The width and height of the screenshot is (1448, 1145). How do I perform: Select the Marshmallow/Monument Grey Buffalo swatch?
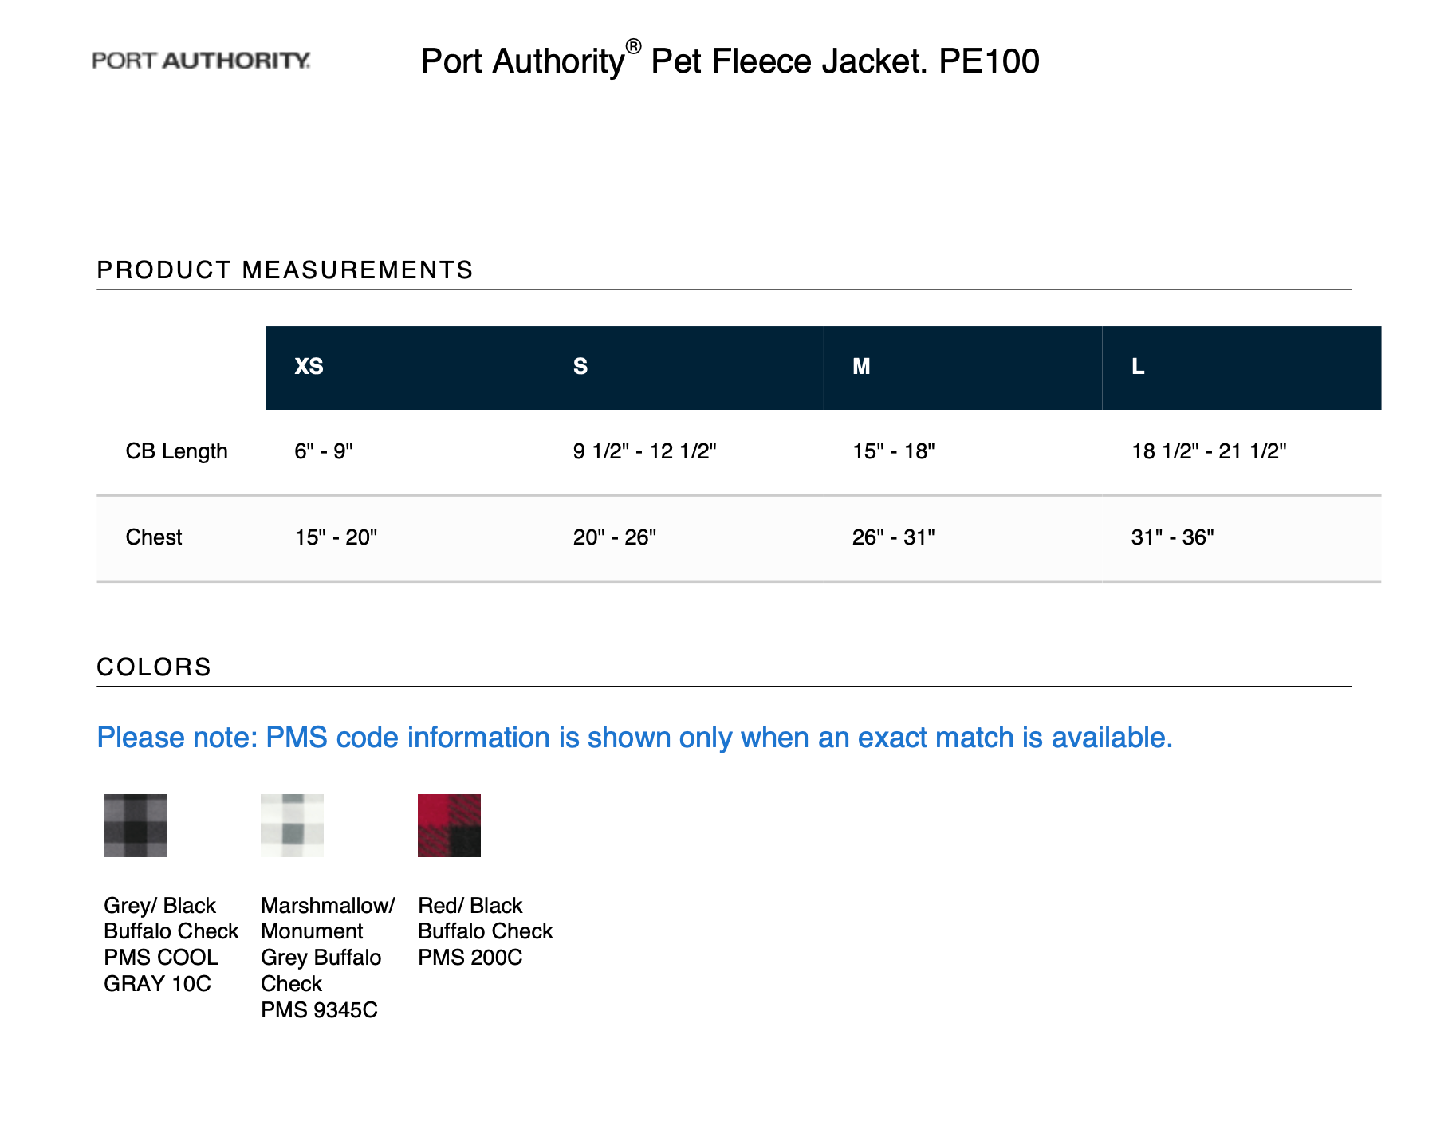[292, 825]
